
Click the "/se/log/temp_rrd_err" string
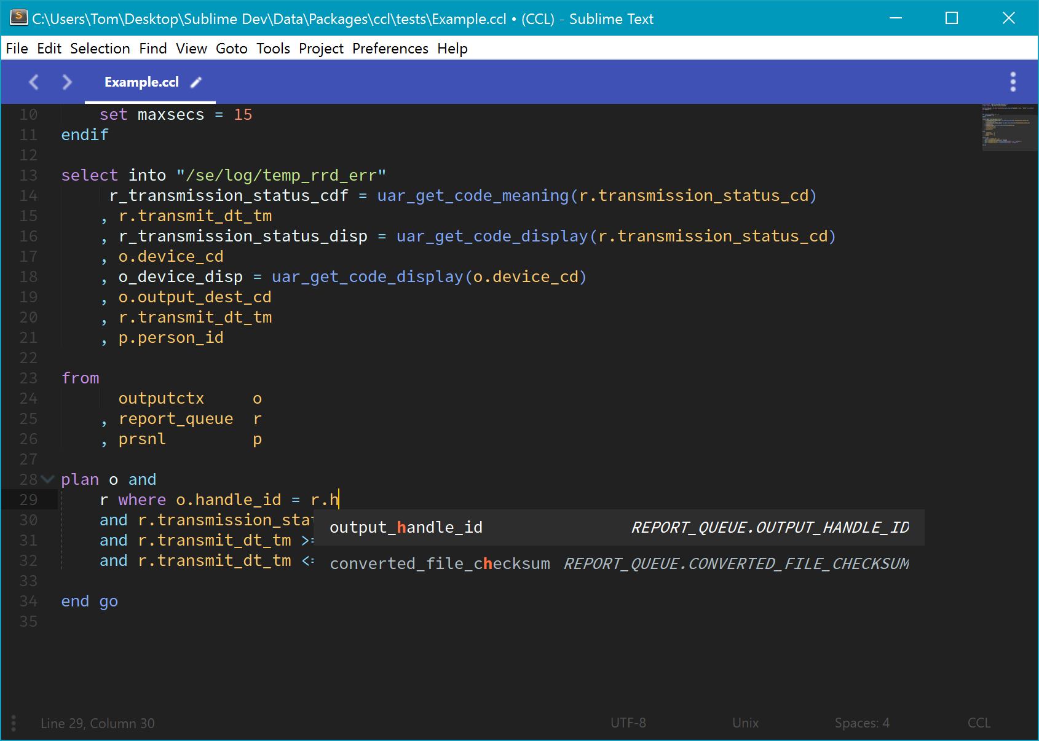pyautogui.click(x=282, y=176)
